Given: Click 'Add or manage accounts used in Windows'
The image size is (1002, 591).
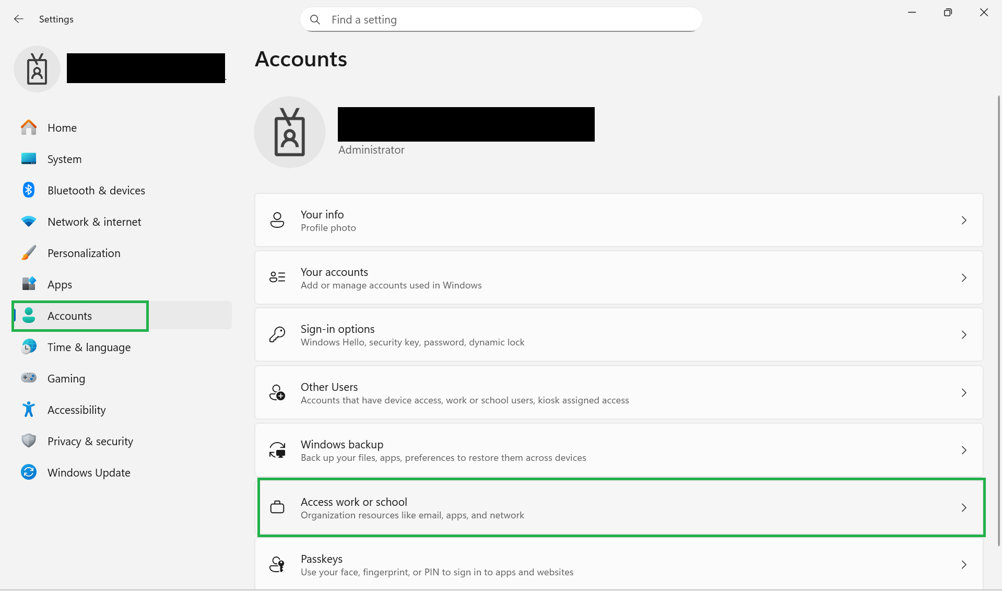Looking at the screenshot, I should pyautogui.click(x=391, y=285).
